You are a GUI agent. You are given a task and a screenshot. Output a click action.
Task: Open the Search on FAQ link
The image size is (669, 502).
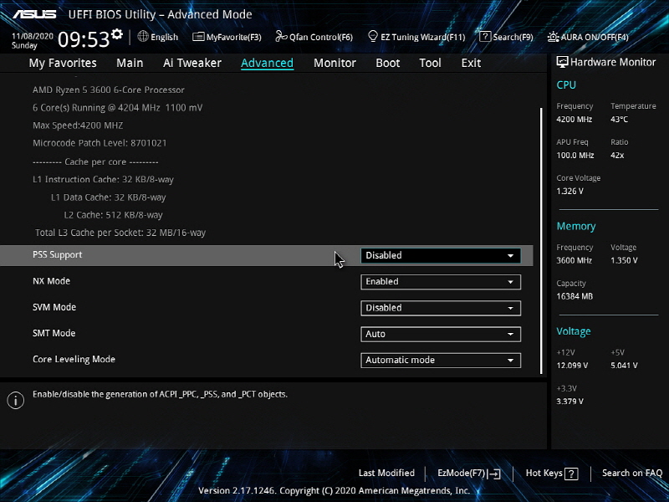point(632,473)
